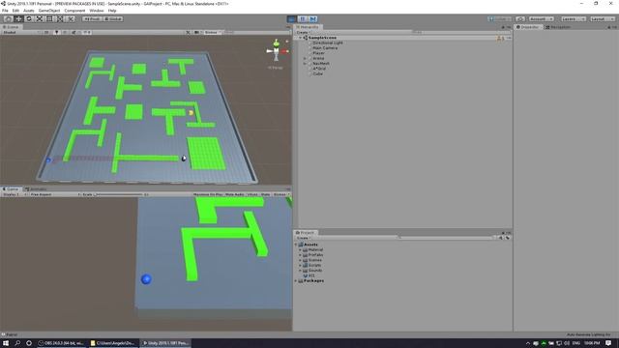This screenshot has width=619, height=348.
Task: Select the Rotate tool
Action: pos(29,18)
